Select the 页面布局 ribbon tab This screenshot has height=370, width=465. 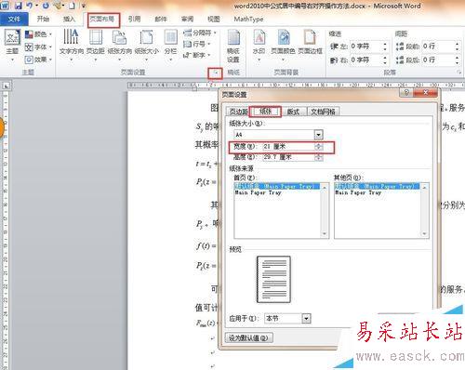click(101, 20)
